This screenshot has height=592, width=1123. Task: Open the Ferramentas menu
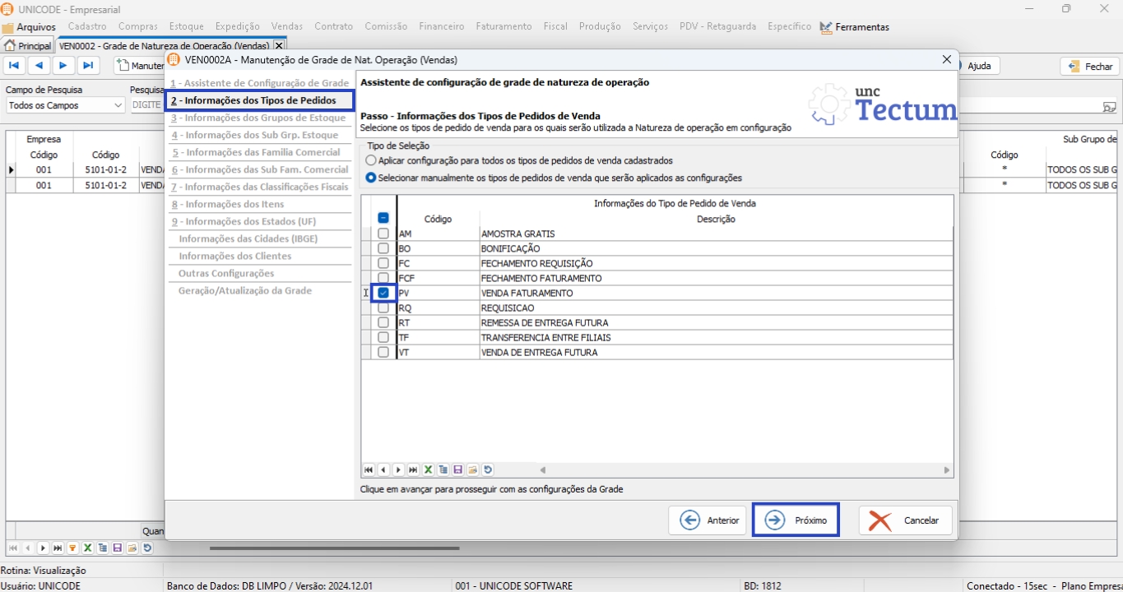(861, 27)
